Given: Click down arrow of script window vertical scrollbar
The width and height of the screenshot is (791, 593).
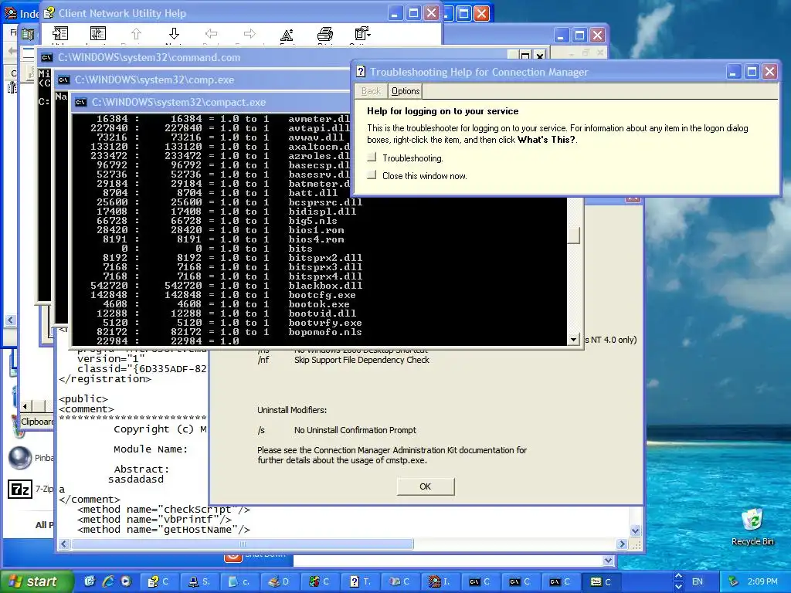Looking at the screenshot, I should [636, 530].
